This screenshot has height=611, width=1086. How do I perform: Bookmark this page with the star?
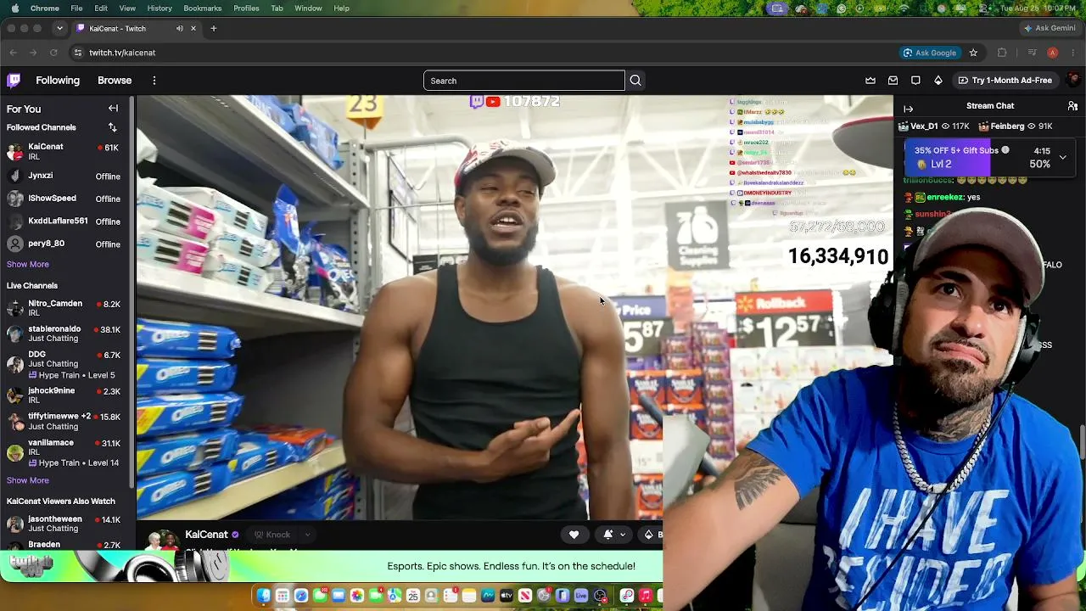(x=973, y=53)
